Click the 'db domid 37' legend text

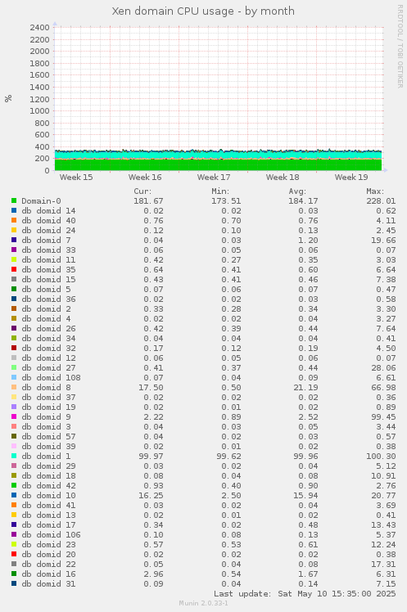[x=48, y=398]
